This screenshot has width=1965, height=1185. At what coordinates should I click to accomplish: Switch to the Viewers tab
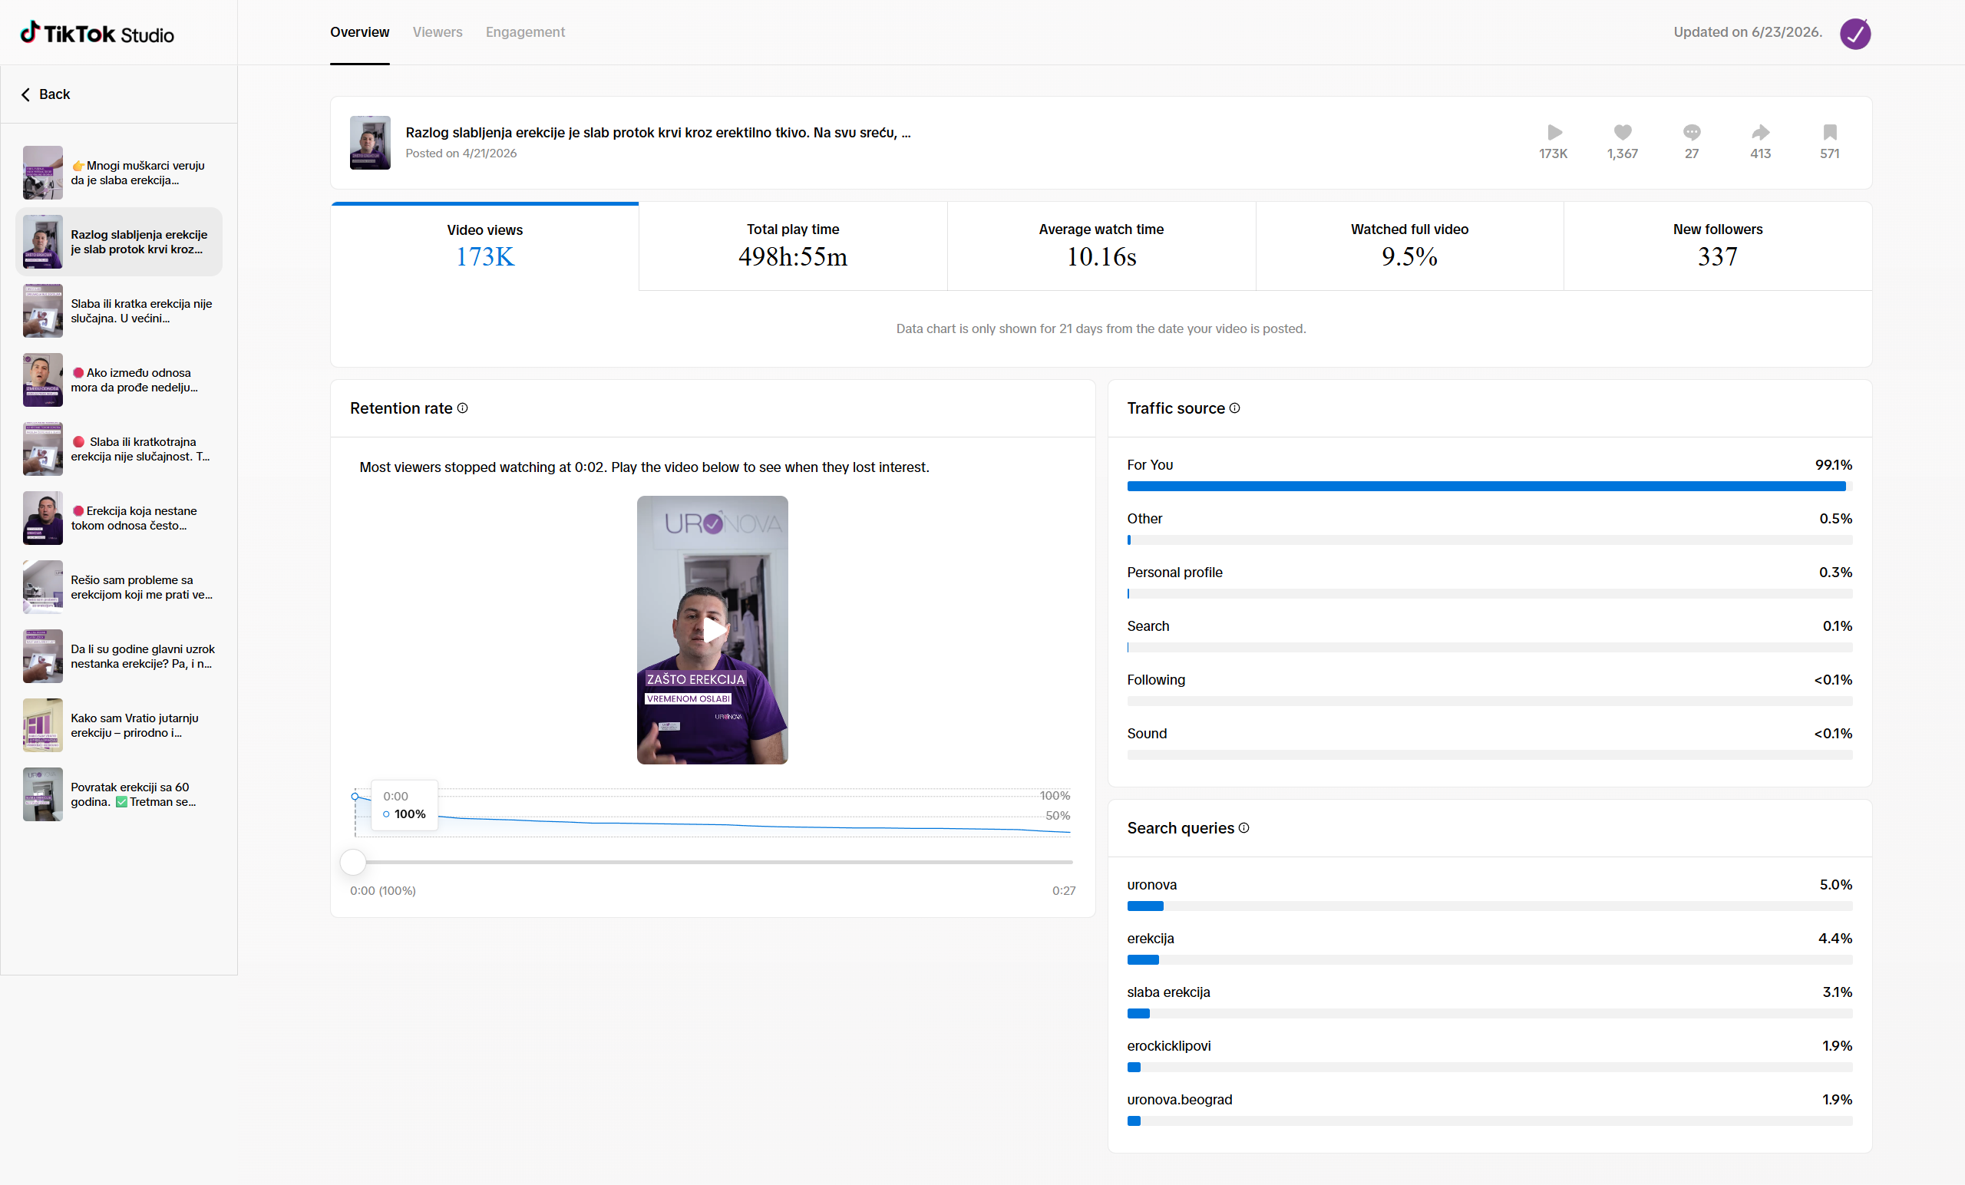point(437,32)
